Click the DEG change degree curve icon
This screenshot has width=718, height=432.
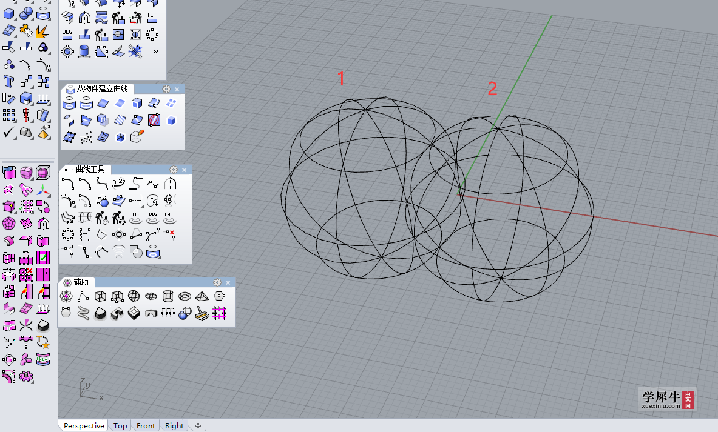152,218
